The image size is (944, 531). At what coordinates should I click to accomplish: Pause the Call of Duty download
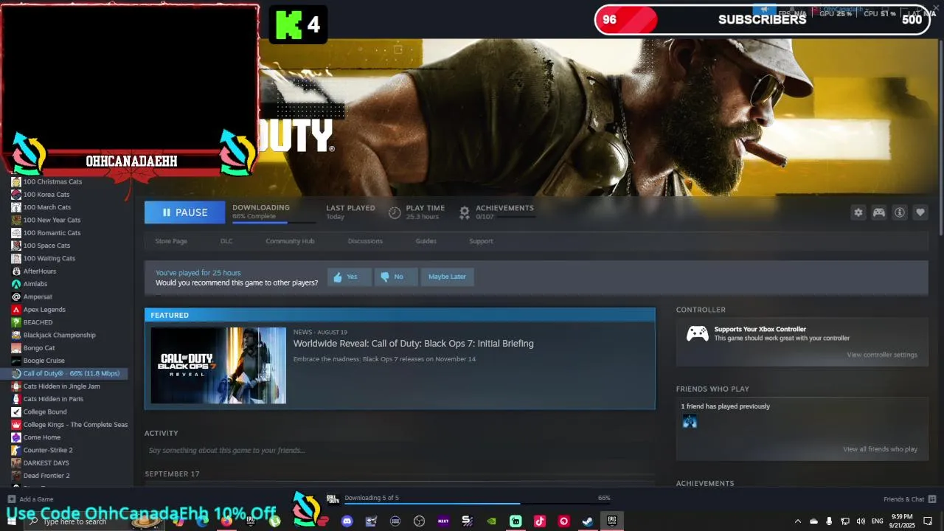pos(184,212)
